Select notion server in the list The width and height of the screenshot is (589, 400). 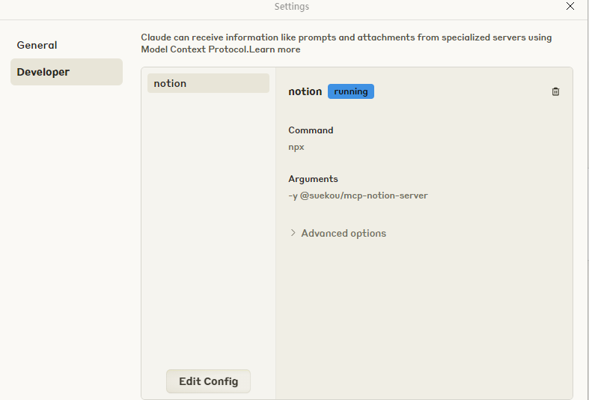(208, 83)
